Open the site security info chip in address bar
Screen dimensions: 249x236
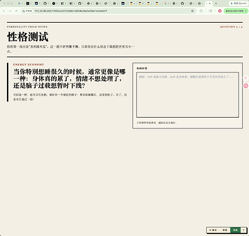coord(27,11)
